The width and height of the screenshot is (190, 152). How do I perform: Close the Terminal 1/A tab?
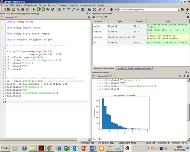coord(111,76)
